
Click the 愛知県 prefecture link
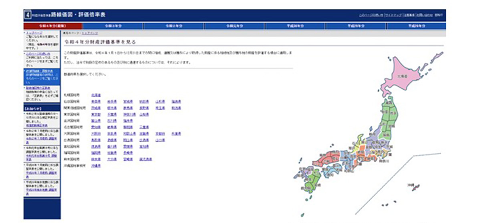[x=95, y=127]
